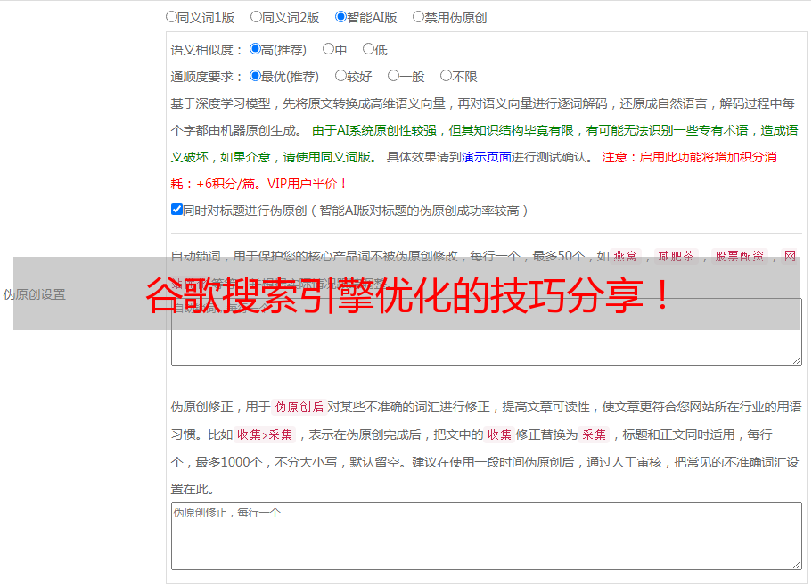
Task: Click the resize grip of 自动锁词 textarea
Action: click(x=797, y=360)
